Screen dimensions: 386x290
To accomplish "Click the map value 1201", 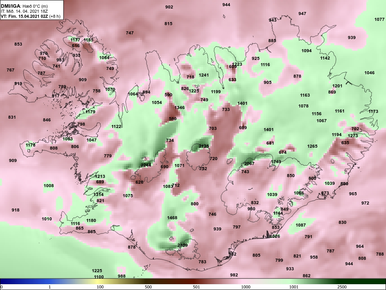I will tap(337, 86).
